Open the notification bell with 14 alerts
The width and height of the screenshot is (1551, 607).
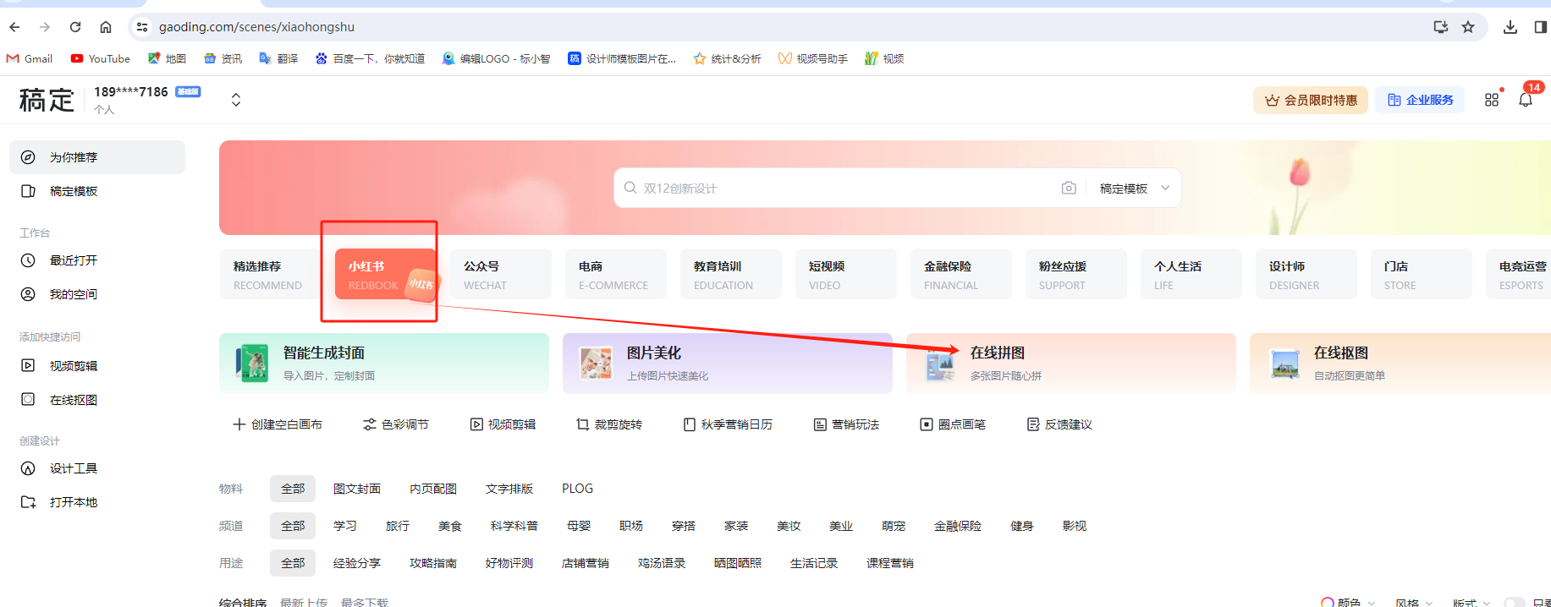point(1526,100)
